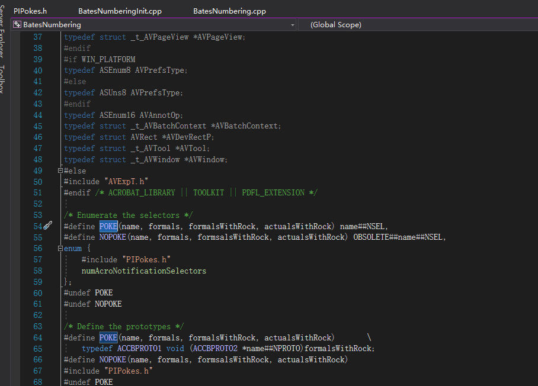Click numAcroNotificationSelectors on line 58

[x=144, y=271]
